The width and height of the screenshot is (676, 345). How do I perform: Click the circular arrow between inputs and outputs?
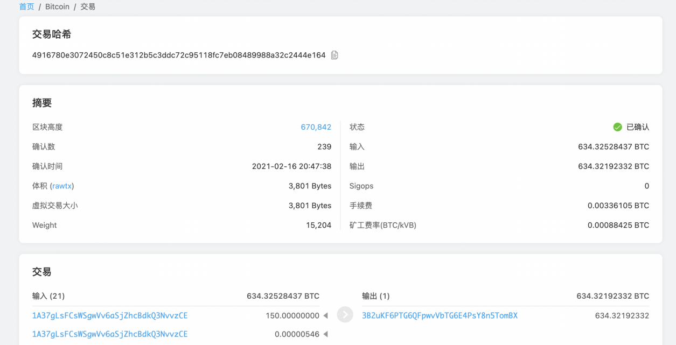point(345,314)
